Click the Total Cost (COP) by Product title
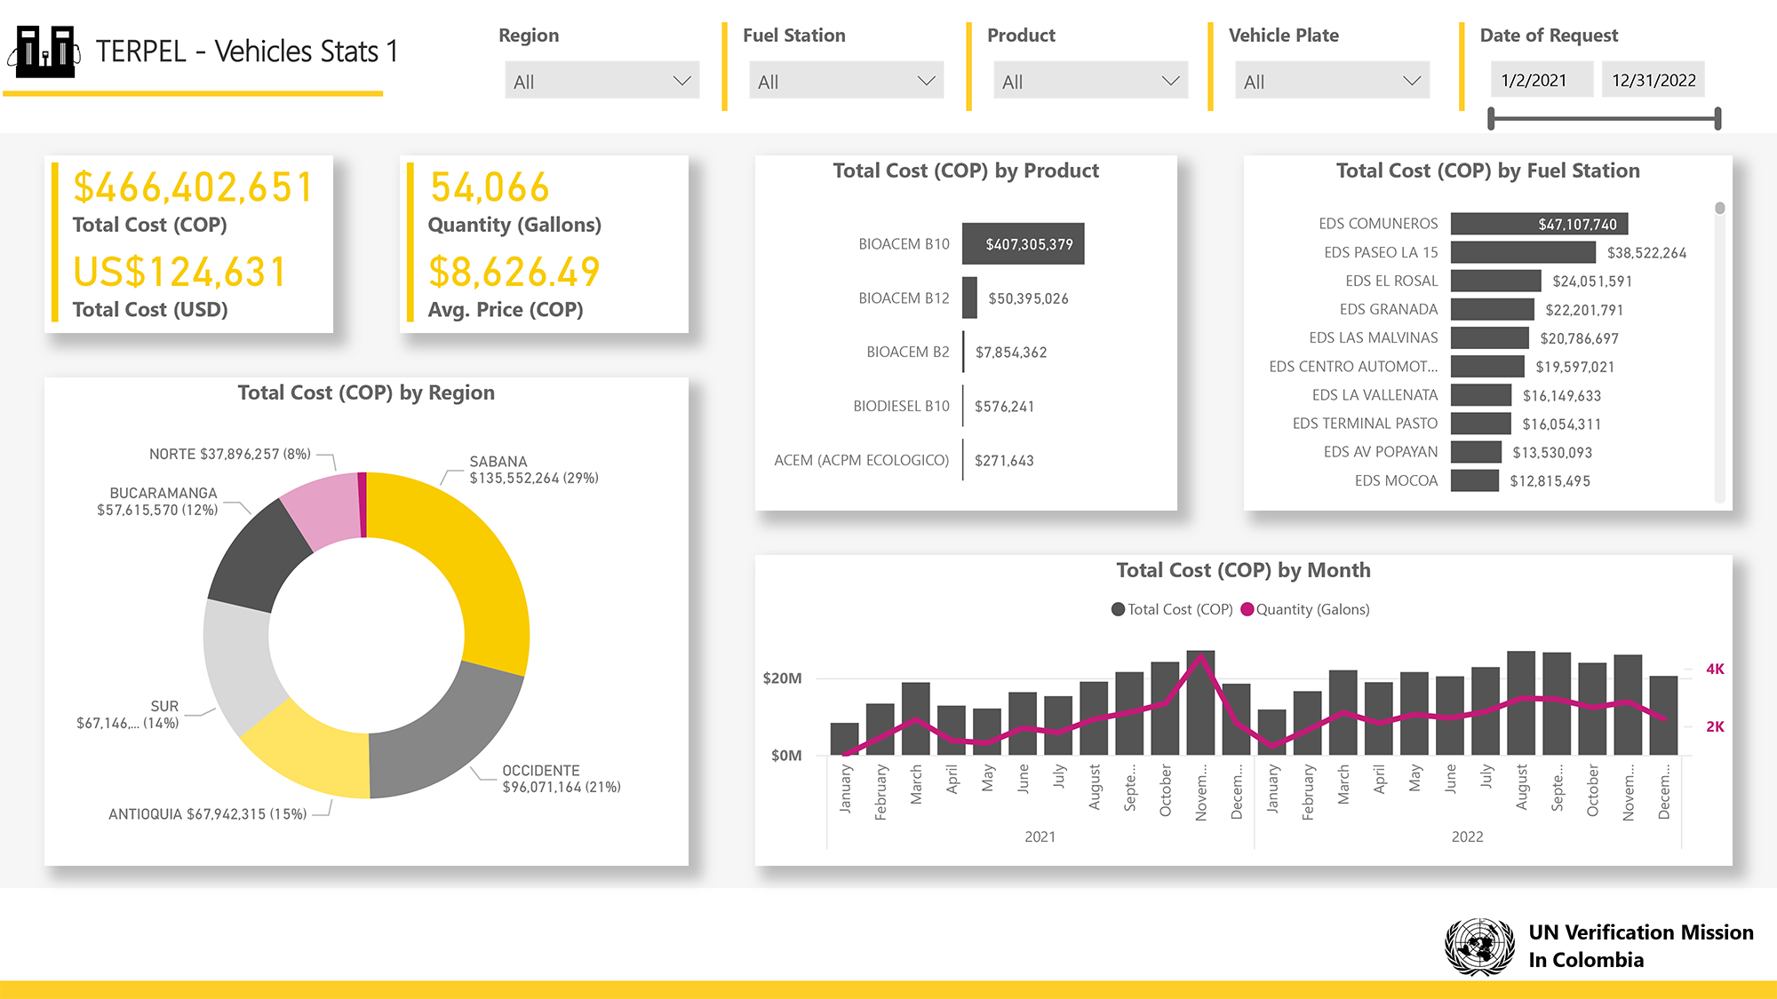The height and width of the screenshot is (999, 1777). pos(966,170)
